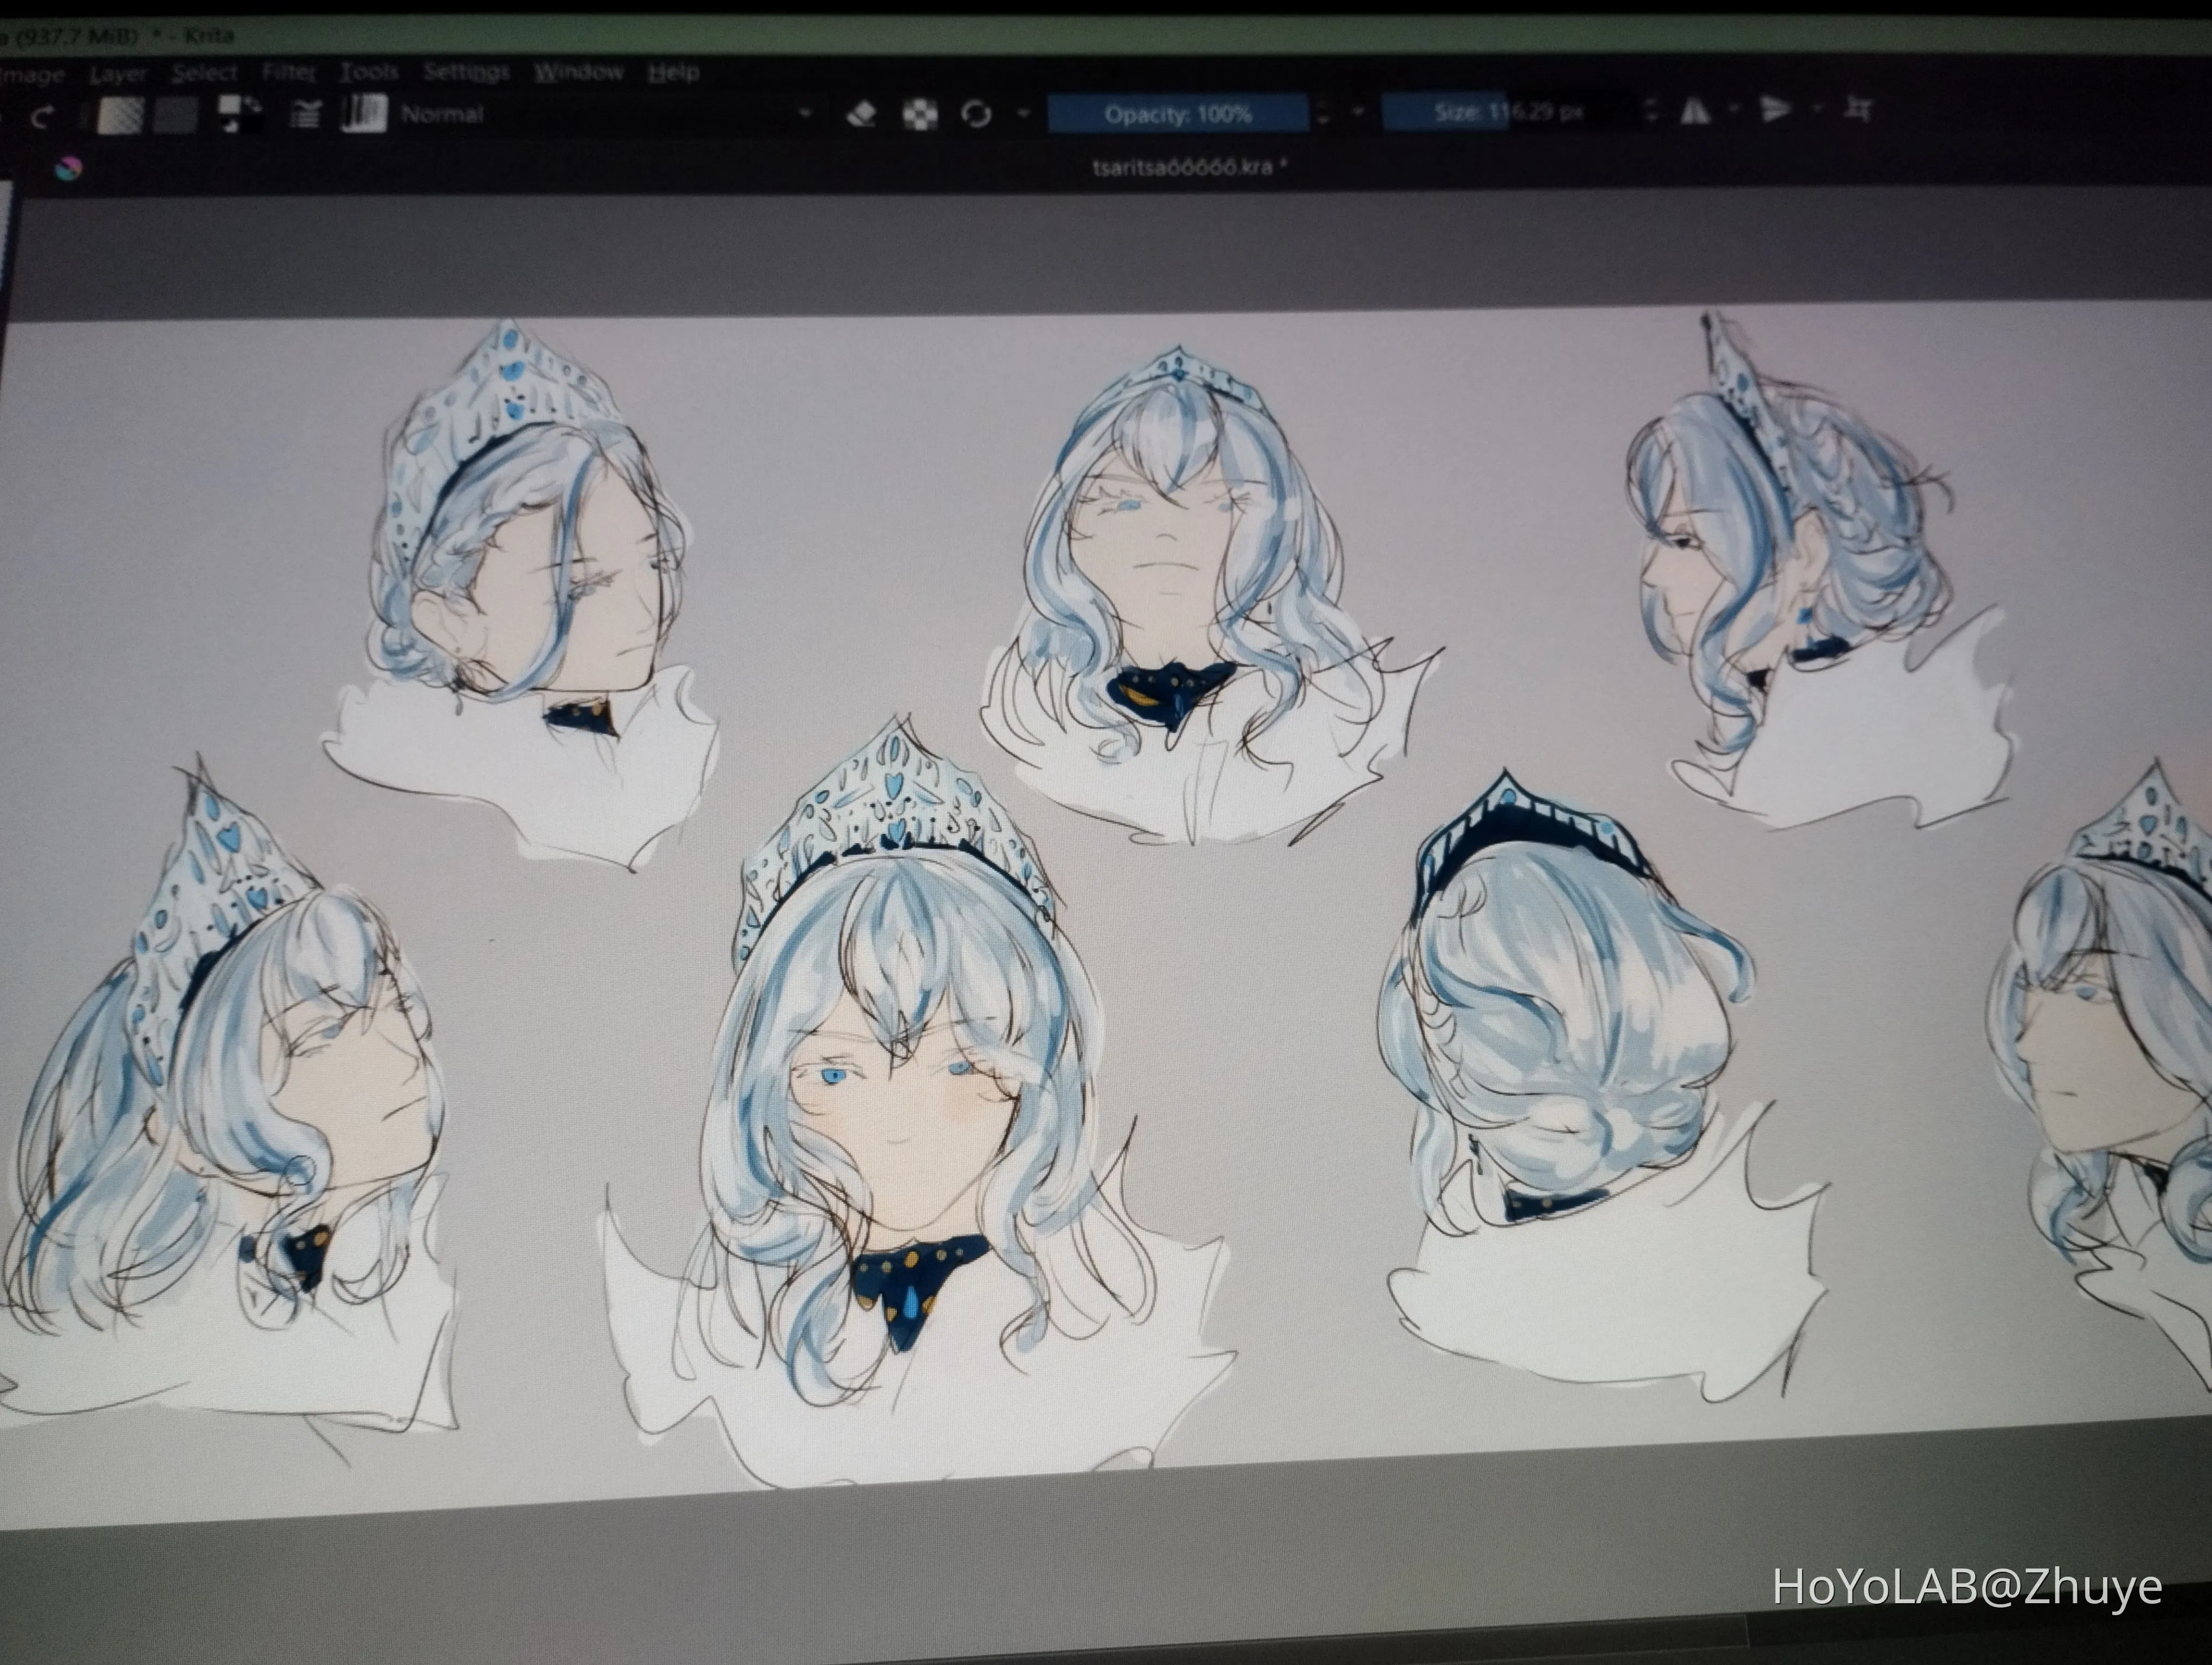Click the foreground/background color selector

[x=240, y=114]
